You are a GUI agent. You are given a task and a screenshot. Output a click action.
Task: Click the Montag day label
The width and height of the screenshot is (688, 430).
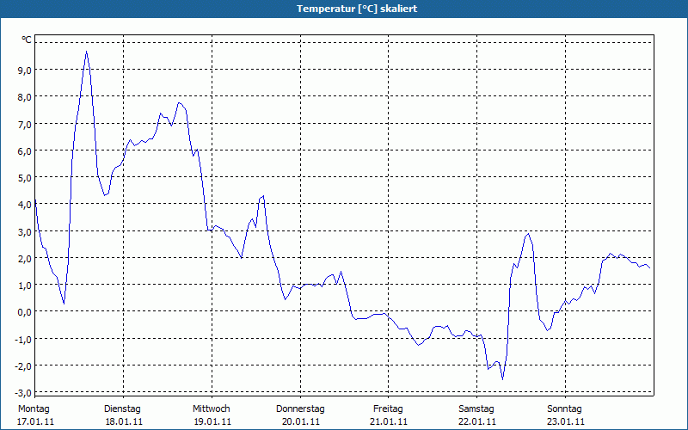pyautogui.click(x=34, y=408)
